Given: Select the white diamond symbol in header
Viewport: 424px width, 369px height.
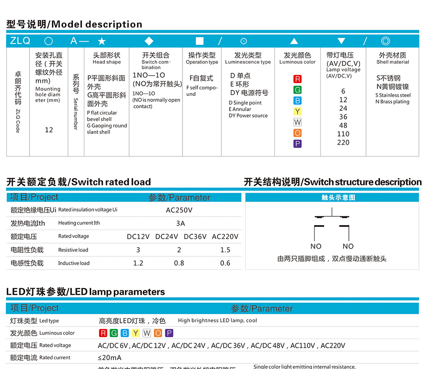Looking at the screenshot, I should (149, 41).
